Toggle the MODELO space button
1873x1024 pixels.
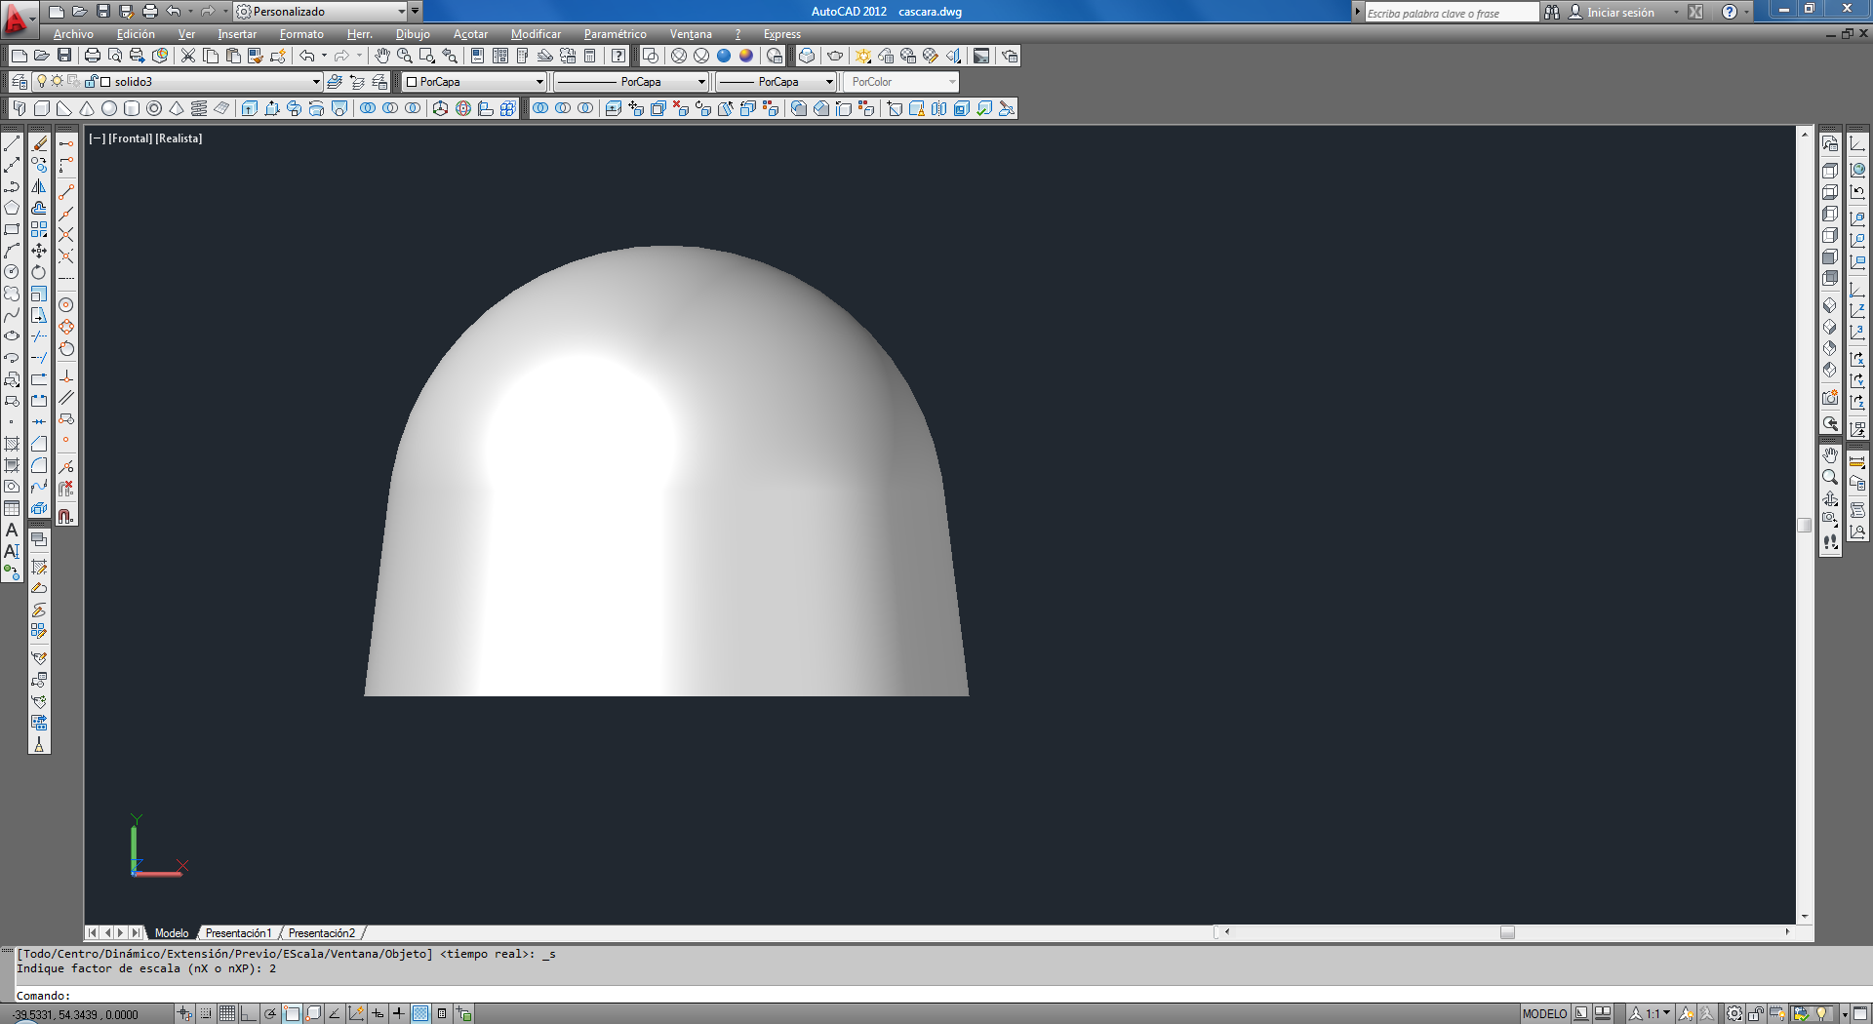click(1545, 1014)
